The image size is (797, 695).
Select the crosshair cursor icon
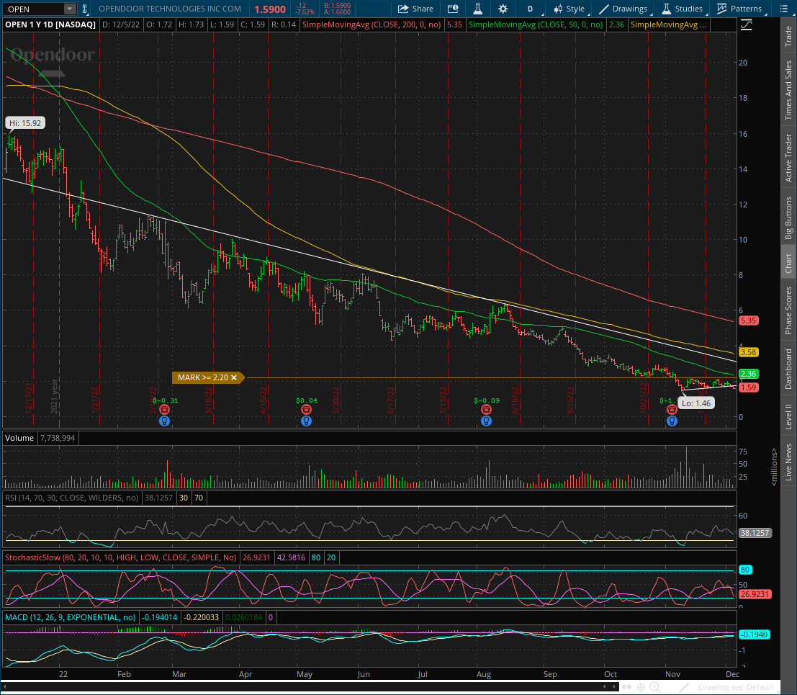coord(641,687)
